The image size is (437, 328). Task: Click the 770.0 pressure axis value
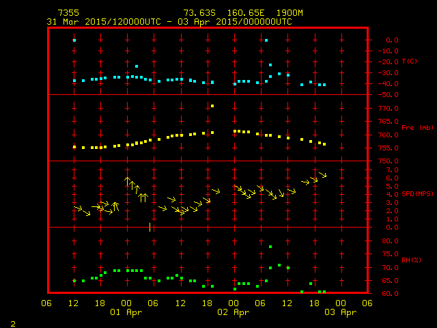388,108
